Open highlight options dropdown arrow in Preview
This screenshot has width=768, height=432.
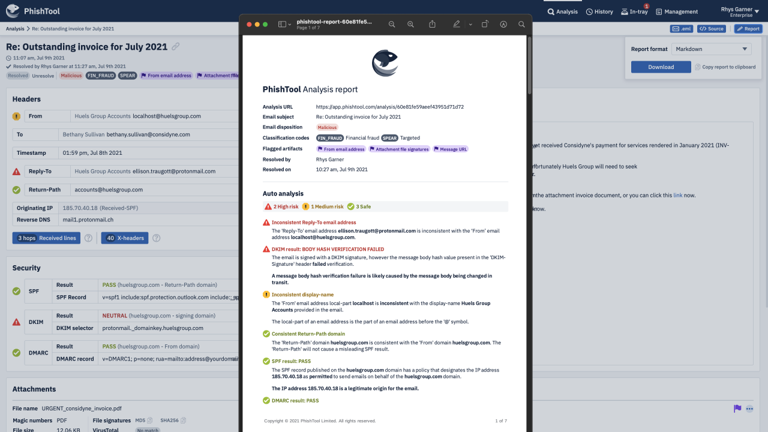470,25
